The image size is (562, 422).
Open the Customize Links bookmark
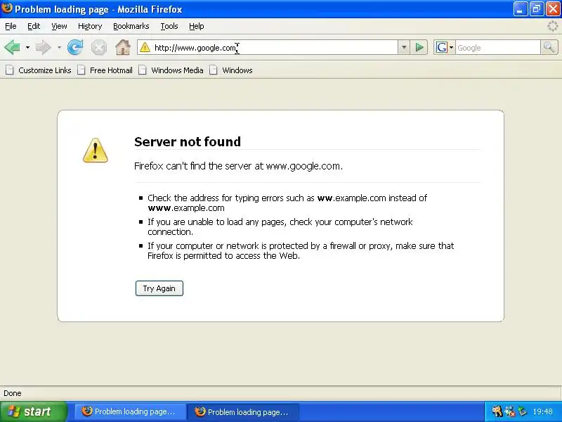pos(39,70)
